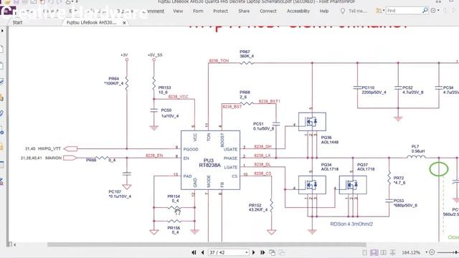Open the Comment menu tab

pyautogui.click(x=153, y=11)
